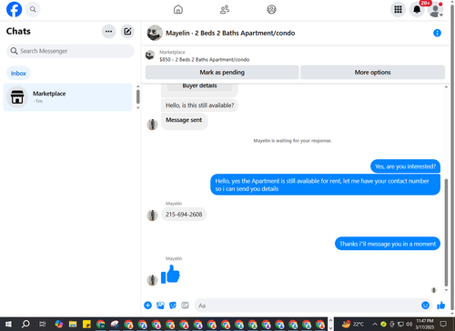This screenshot has height=331, width=455.
Task: Open conversation title Mayelin 2 Beds 2 Baths
Action: click(230, 33)
